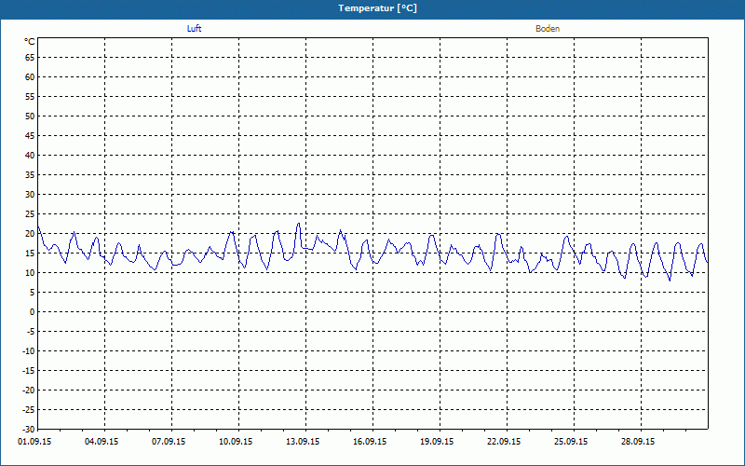Click the 13.09.15 date label

[303, 442]
